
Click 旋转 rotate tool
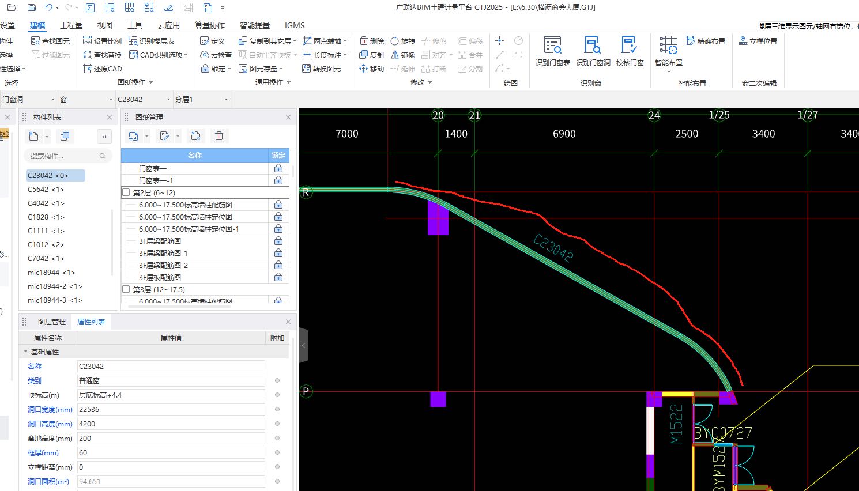pos(402,41)
